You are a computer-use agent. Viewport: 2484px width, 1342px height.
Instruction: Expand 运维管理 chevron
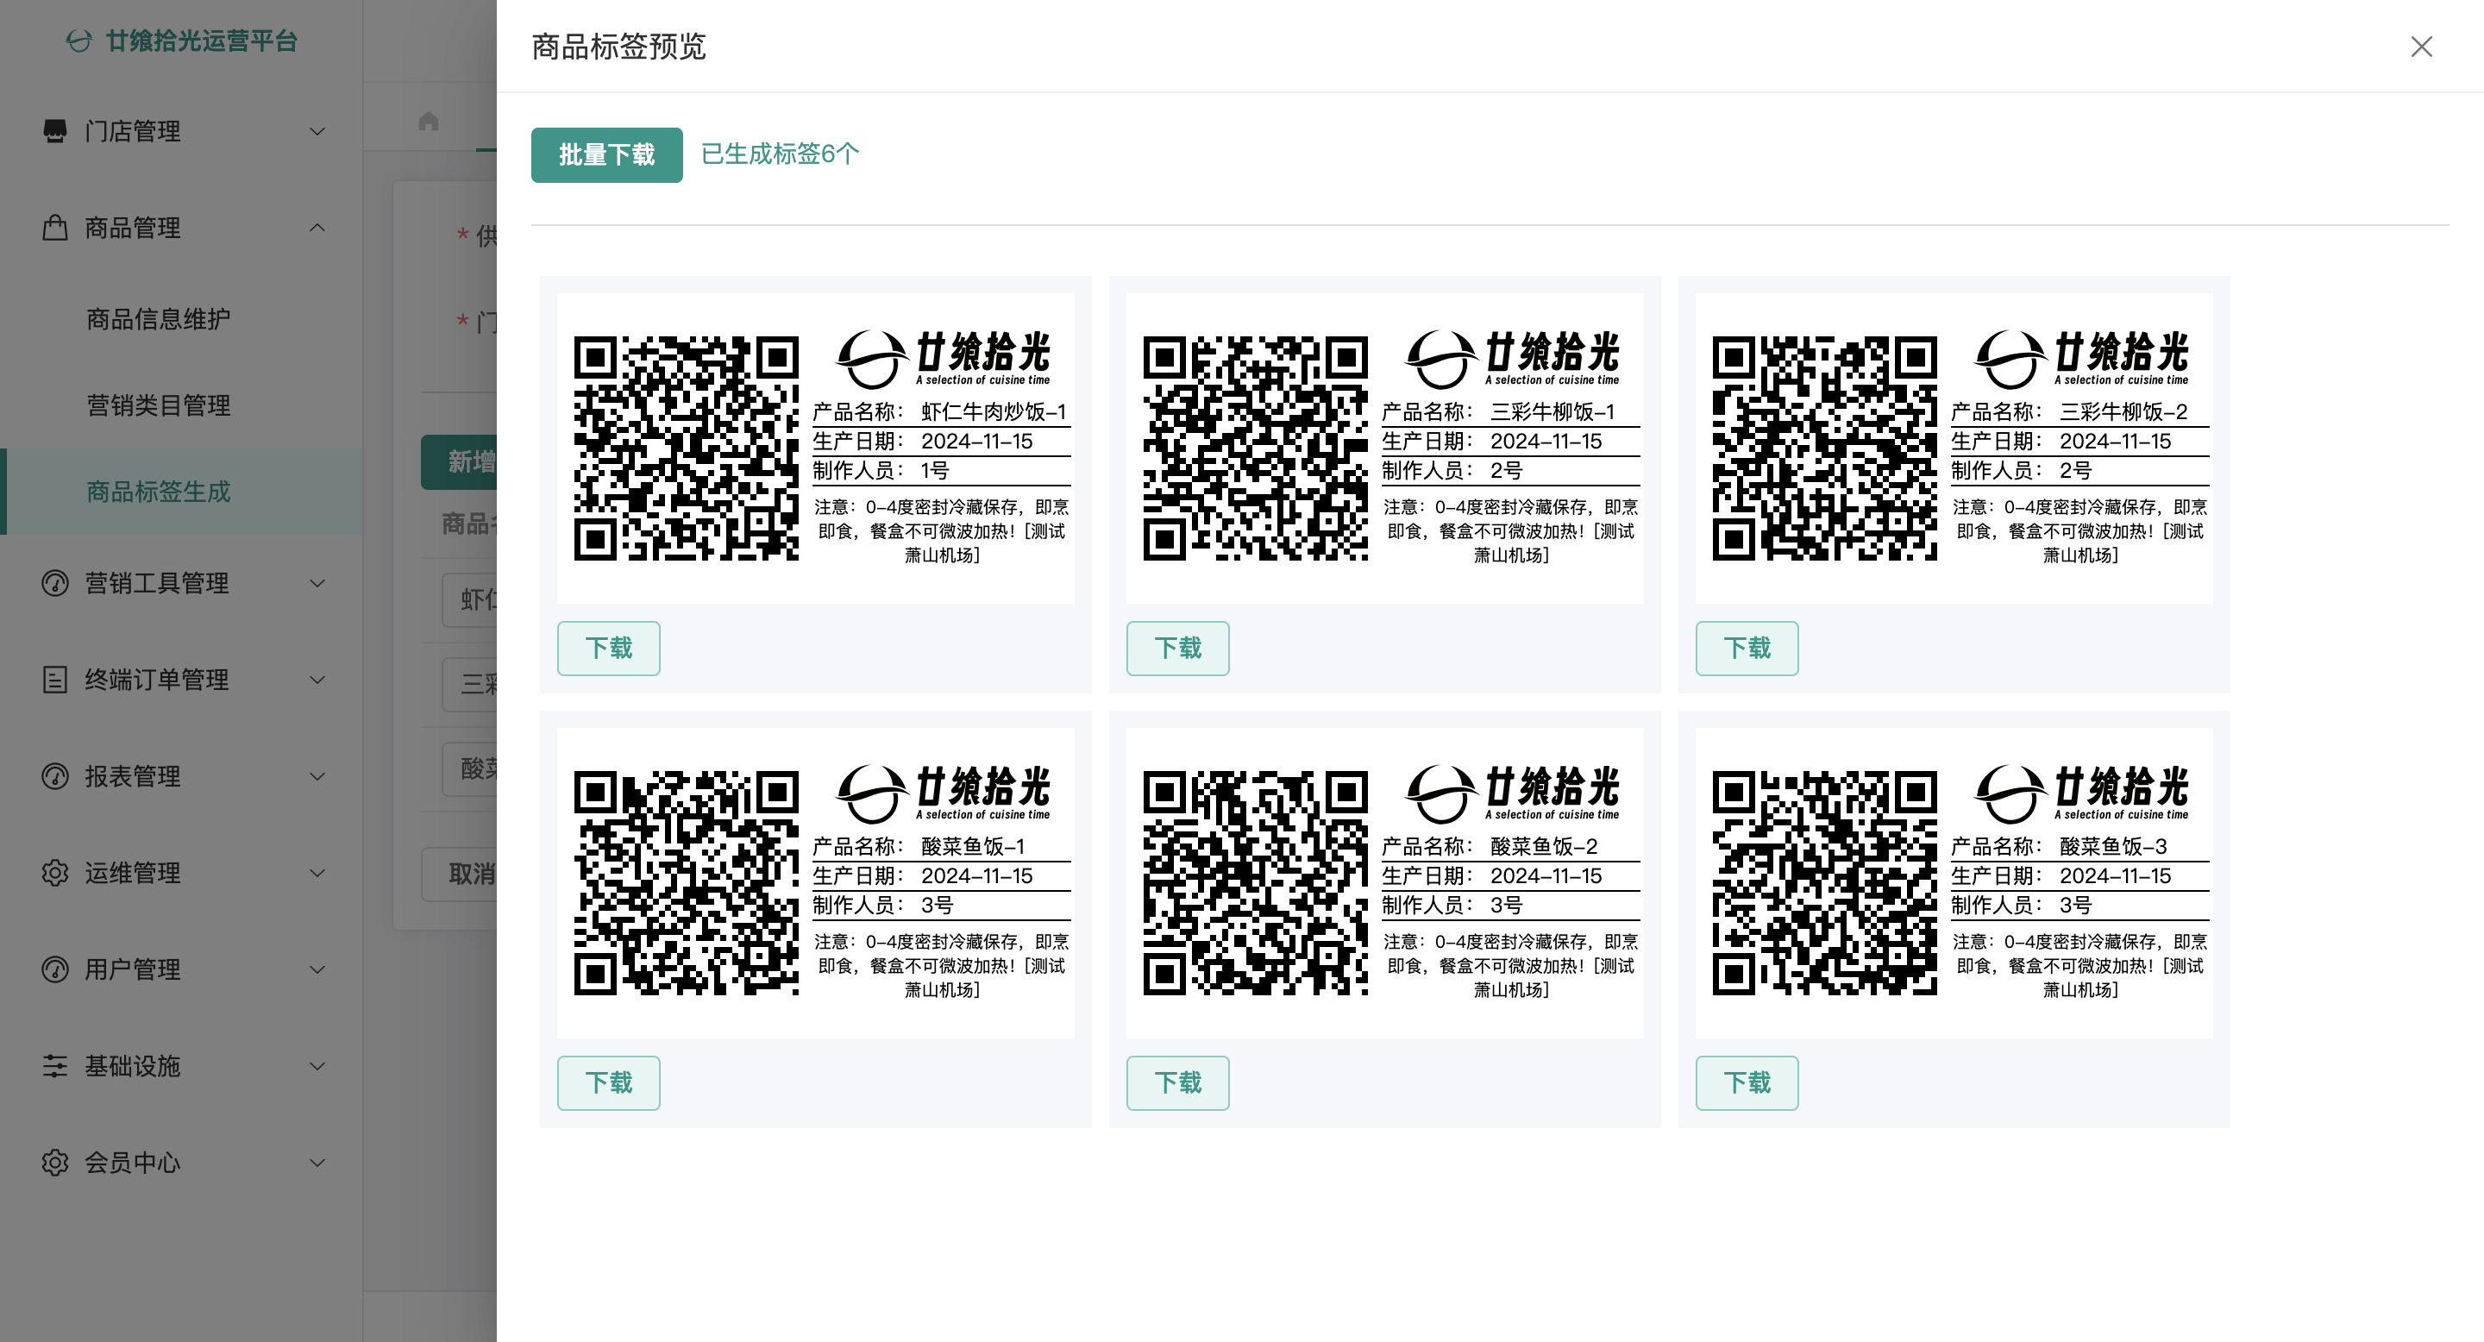tap(317, 873)
